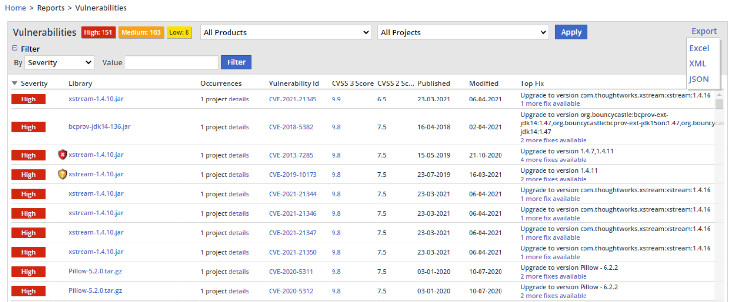Expand the filter By Severity dropdown
This screenshot has height=302, width=730.
pos(60,62)
